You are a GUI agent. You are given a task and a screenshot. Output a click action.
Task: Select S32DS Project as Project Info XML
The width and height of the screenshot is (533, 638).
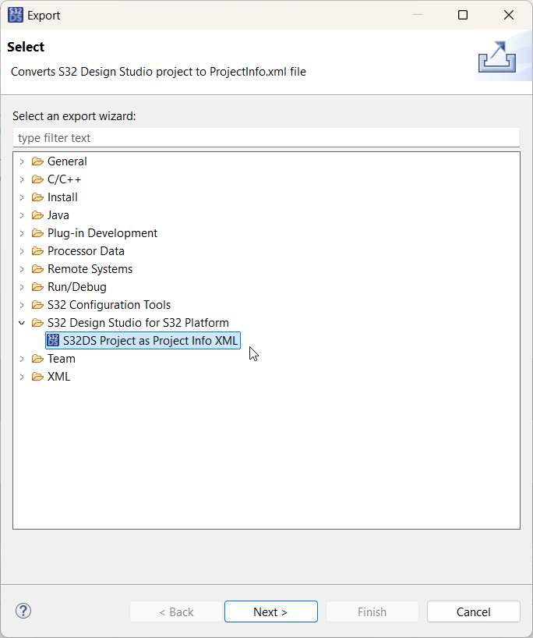coord(150,340)
